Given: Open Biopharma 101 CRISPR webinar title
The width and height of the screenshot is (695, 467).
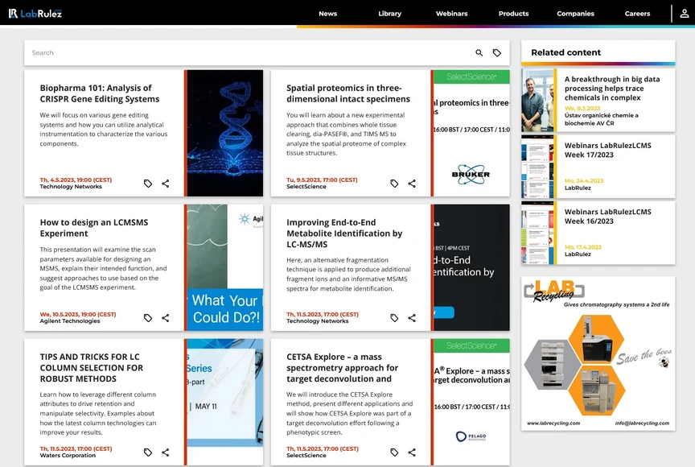Looking at the screenshot, I should click(100, 93).
